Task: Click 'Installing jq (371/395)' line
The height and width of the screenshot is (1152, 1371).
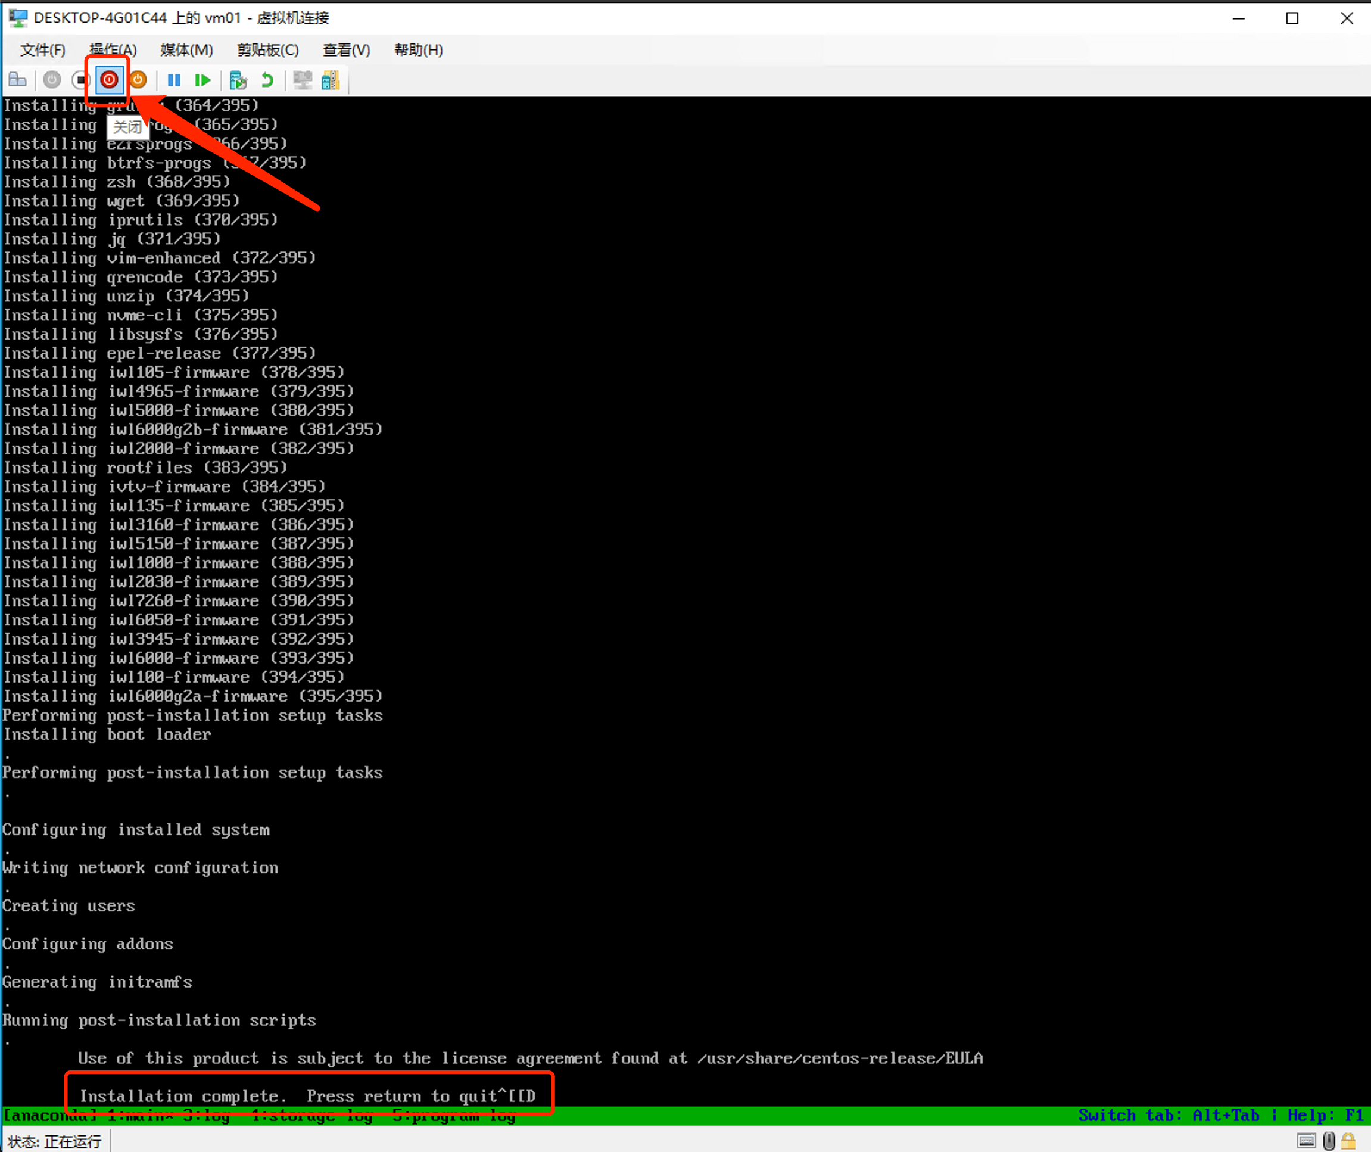Action: click(111, 238)
